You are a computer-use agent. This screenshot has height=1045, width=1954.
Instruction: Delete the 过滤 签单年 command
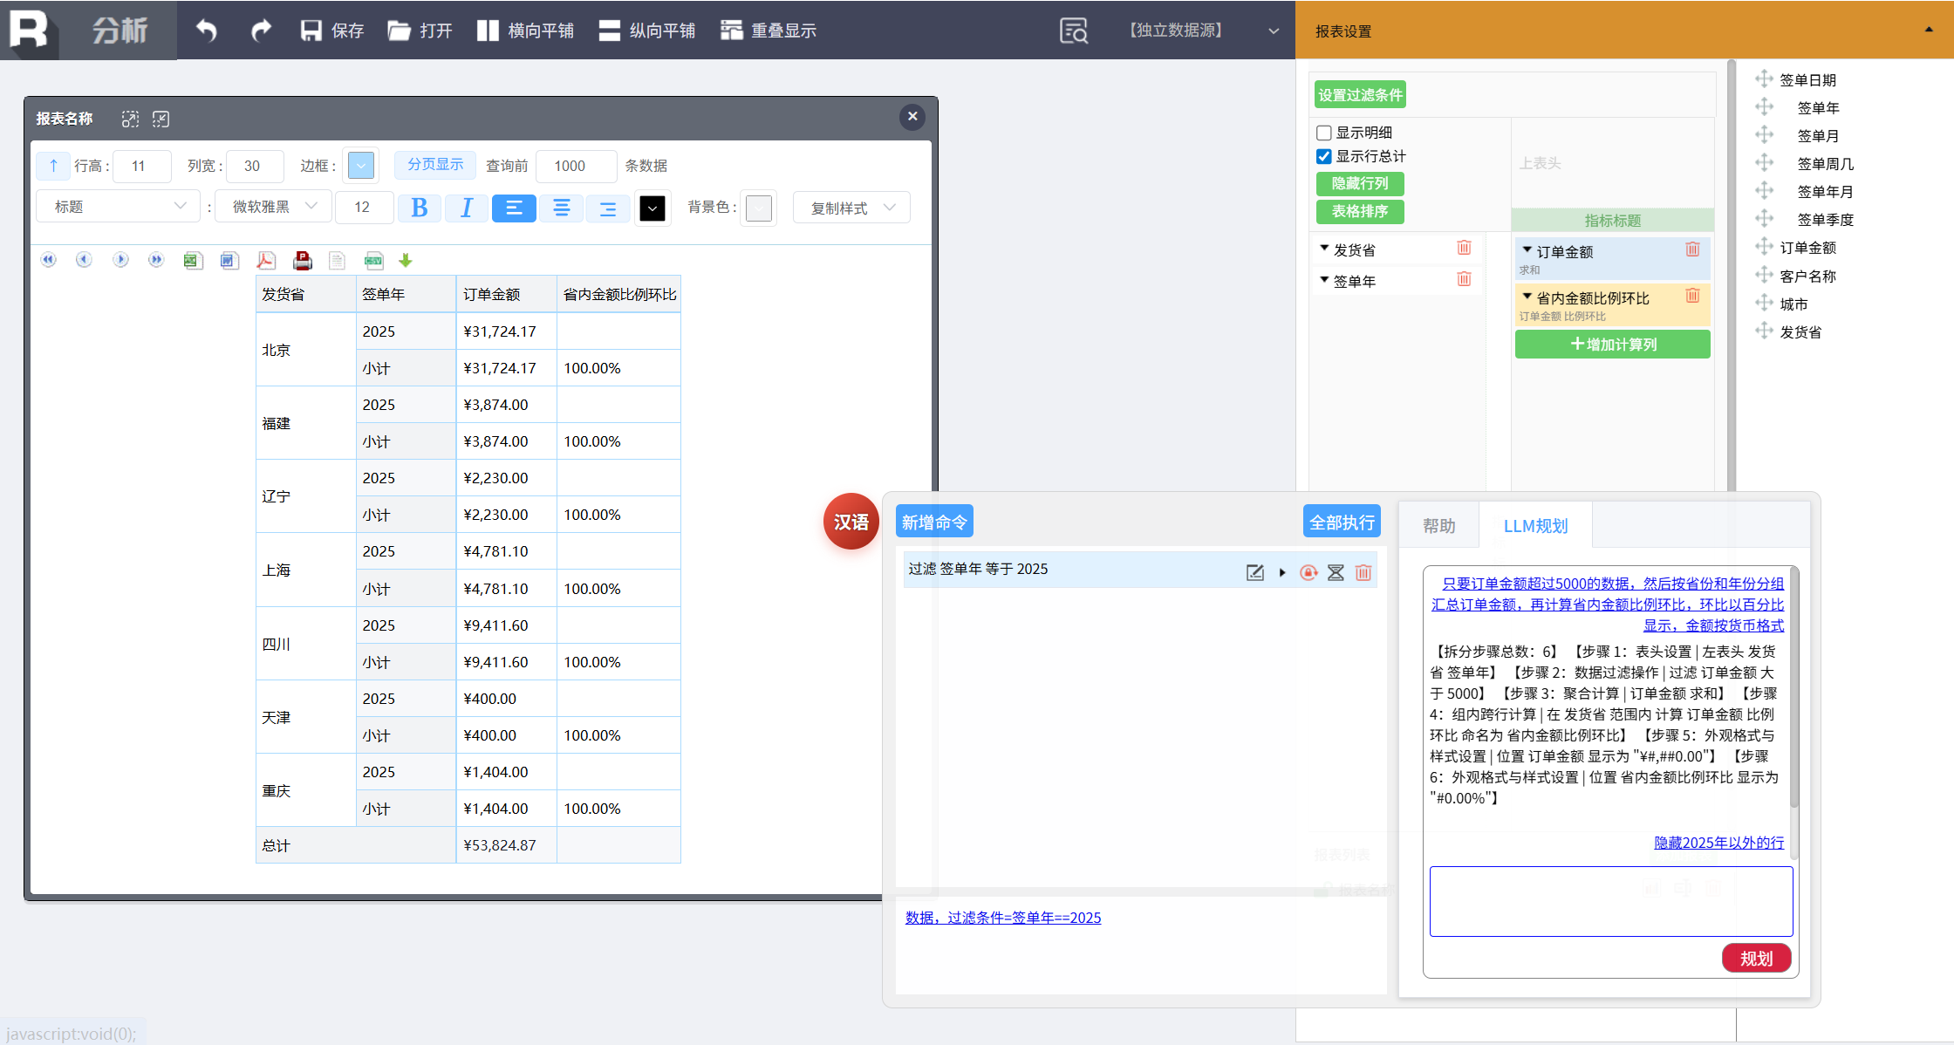click(x=1363, y=572)
